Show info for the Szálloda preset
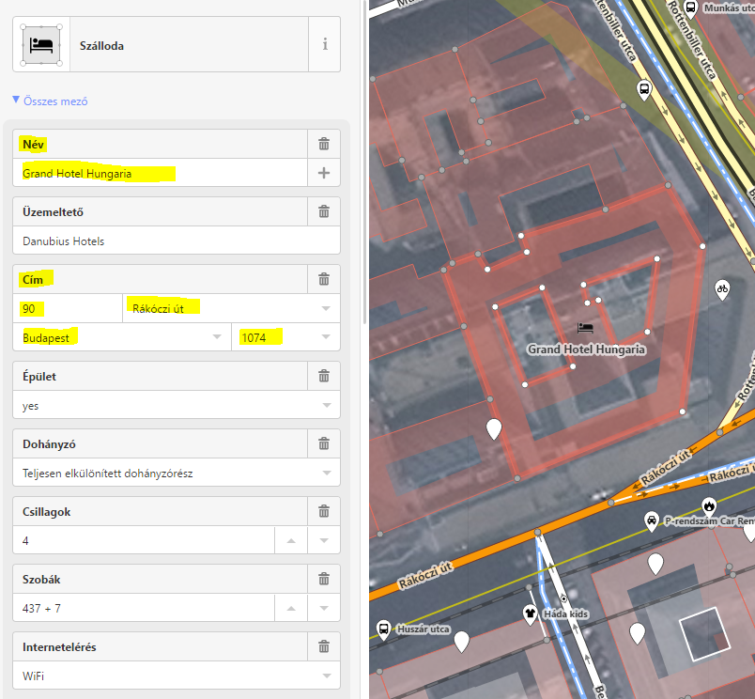Viewport: 755px width, 699px height. coord(325,45)
